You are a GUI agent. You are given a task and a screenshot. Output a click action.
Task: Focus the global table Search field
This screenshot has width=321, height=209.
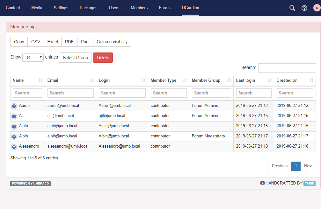(x=287, y=68)
